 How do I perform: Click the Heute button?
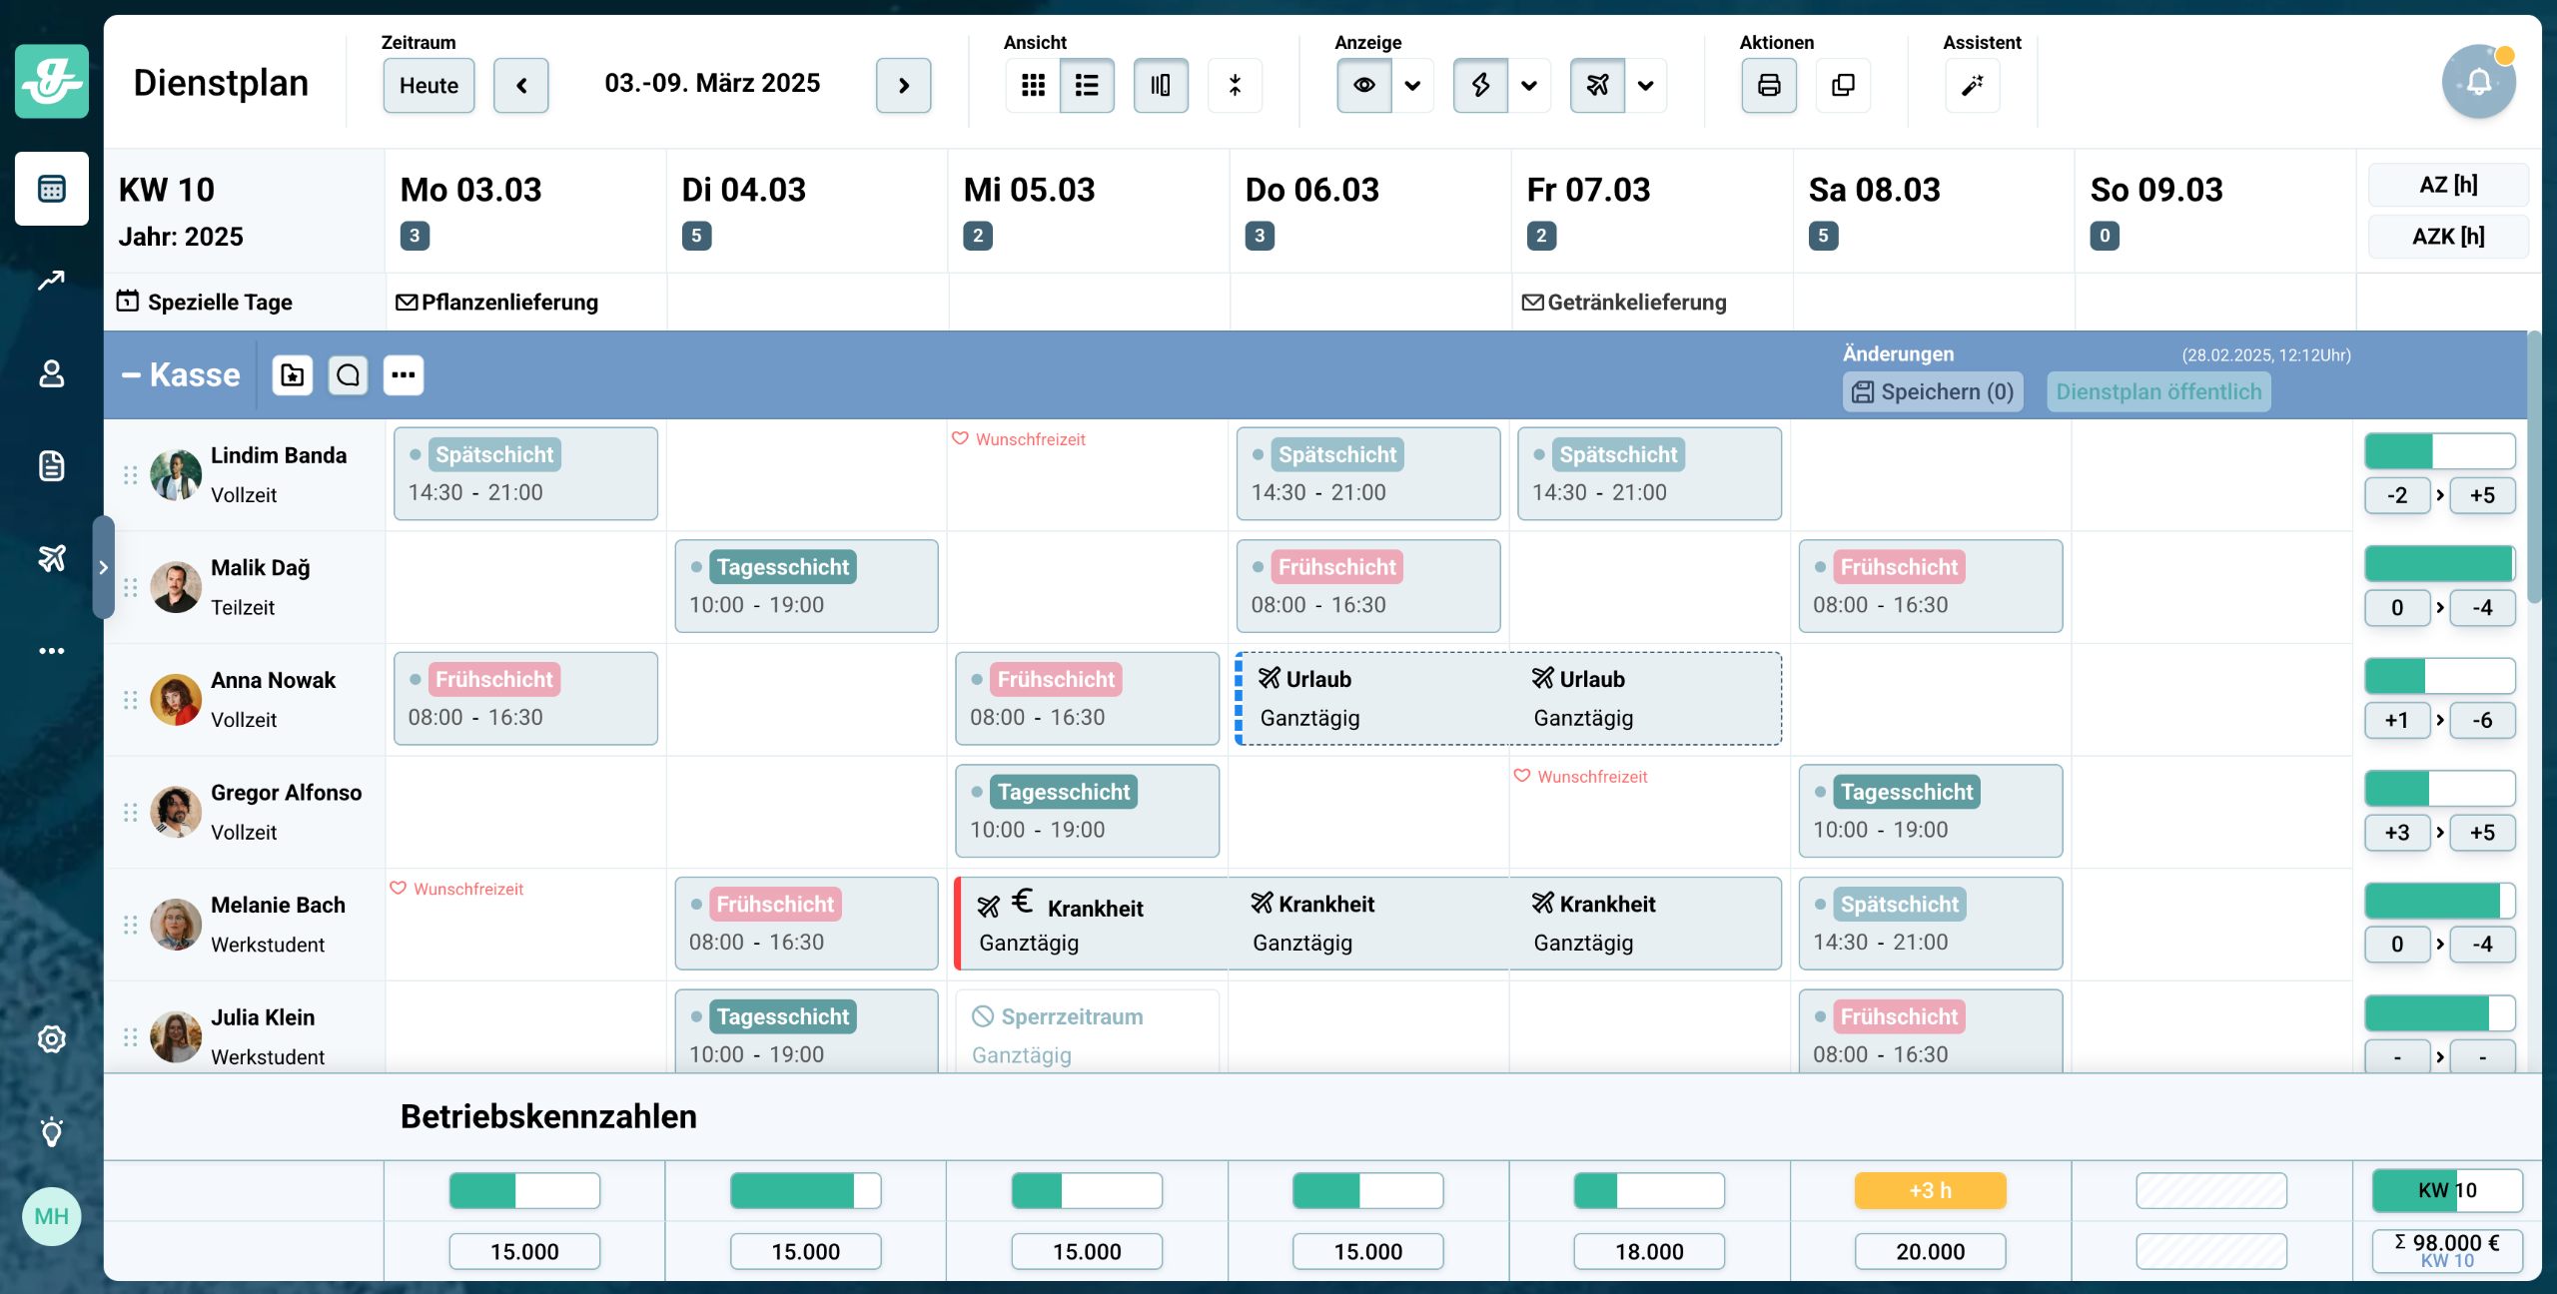(x=428, y=85)
